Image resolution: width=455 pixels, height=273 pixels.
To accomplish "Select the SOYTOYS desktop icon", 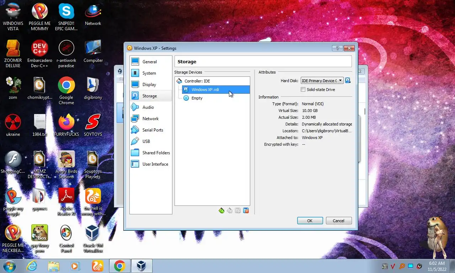I will coord(93,125).
